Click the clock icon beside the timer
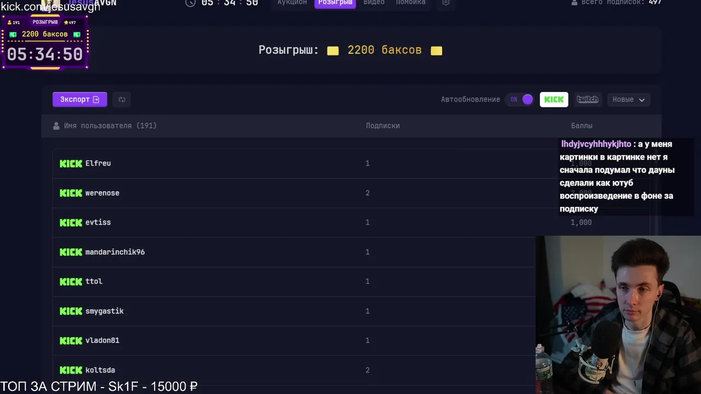The height and width of the screenshot is (394, 701). (190, 3)
